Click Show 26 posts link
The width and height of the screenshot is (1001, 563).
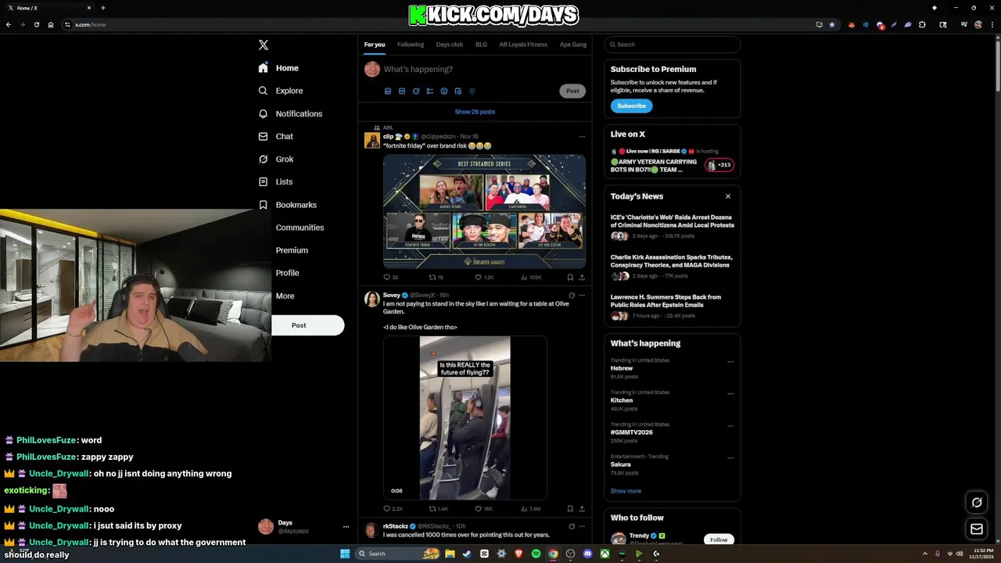pyautogui.click(x=475, y=112)
